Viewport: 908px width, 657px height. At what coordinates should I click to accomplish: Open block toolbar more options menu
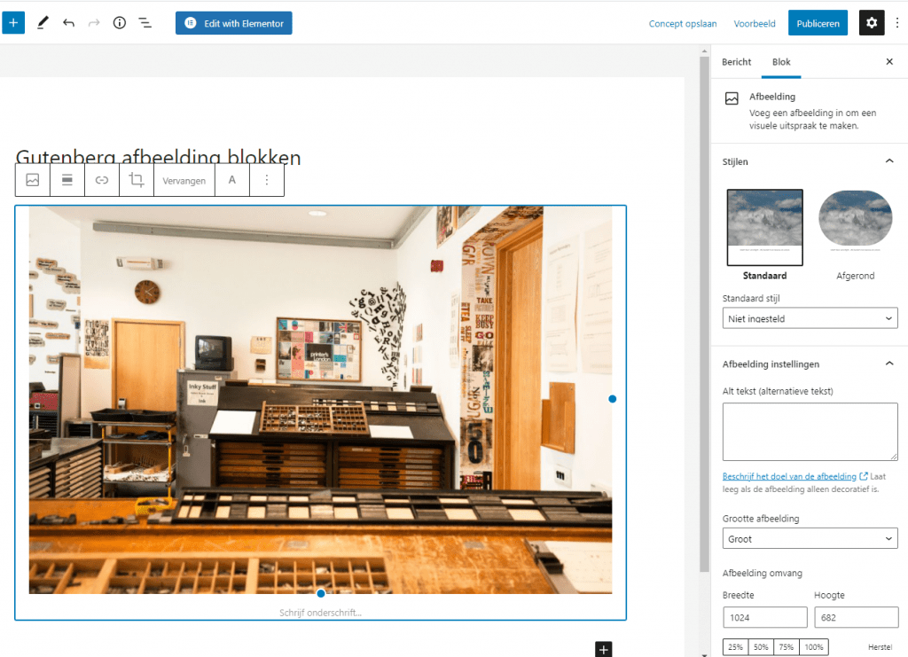pos(266,180)
